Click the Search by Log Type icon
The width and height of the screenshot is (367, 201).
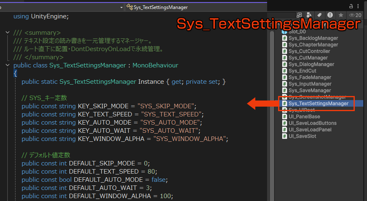click(331, 15)
